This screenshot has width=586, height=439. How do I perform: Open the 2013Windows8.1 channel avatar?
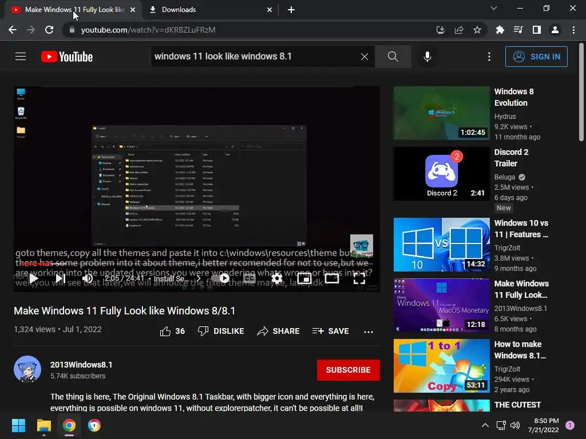(x=27, y=369)
